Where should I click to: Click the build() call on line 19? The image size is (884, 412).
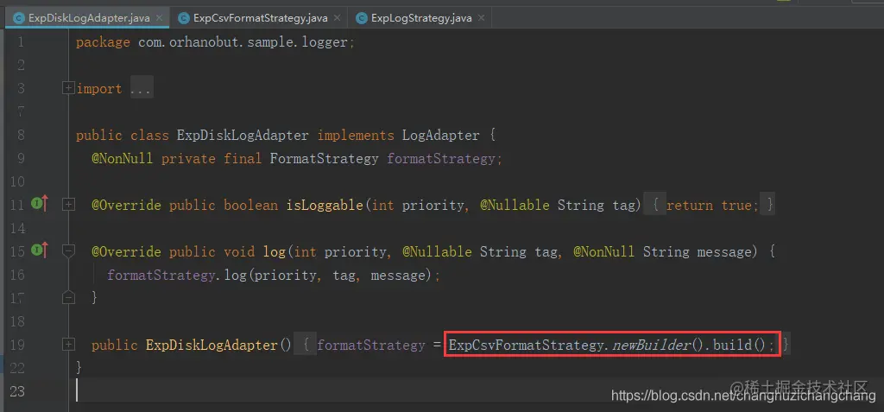pyautogui.click(x=739, y=345)
